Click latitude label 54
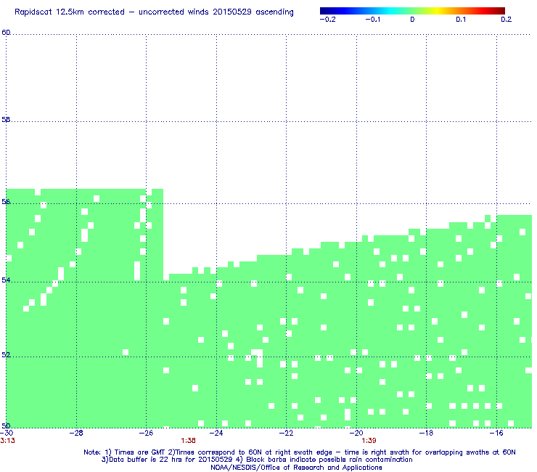This screenshot has width=537, height=472. [6, 280]
